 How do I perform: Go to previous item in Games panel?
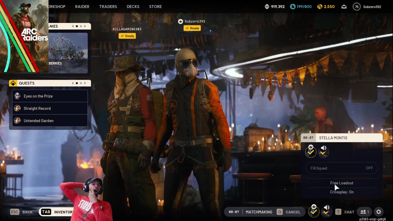(73, 26)
